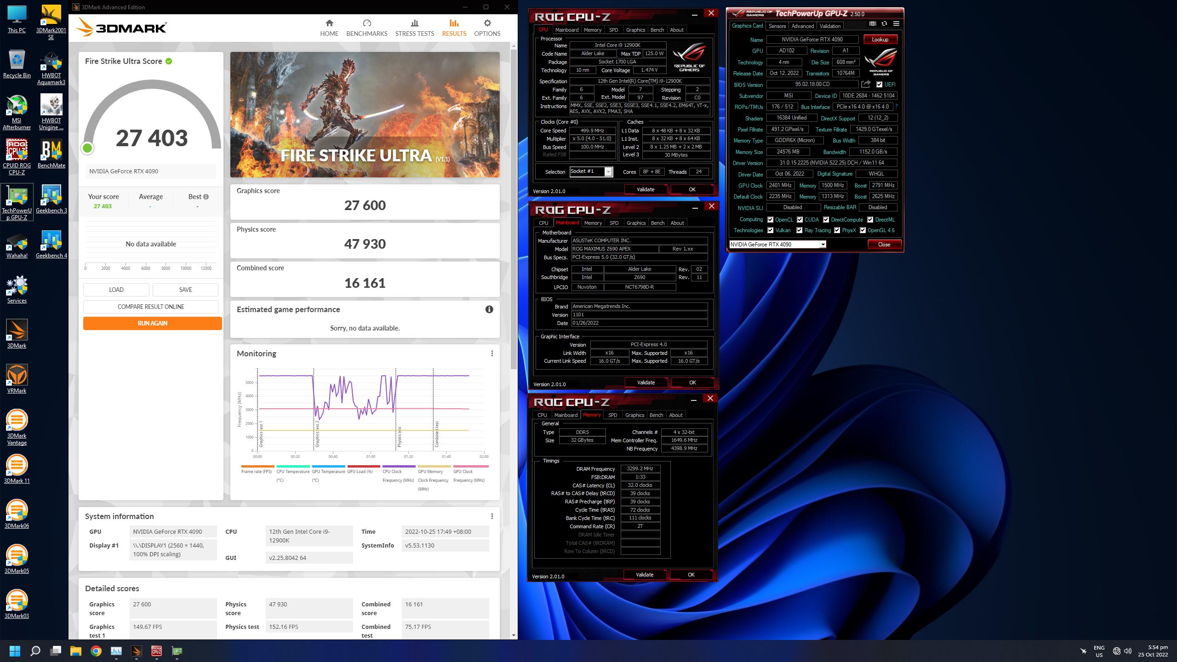The width and height of the screenshot is (1177, 662).
Task: Open the System information three-dot menu
Action: (492, 516)
